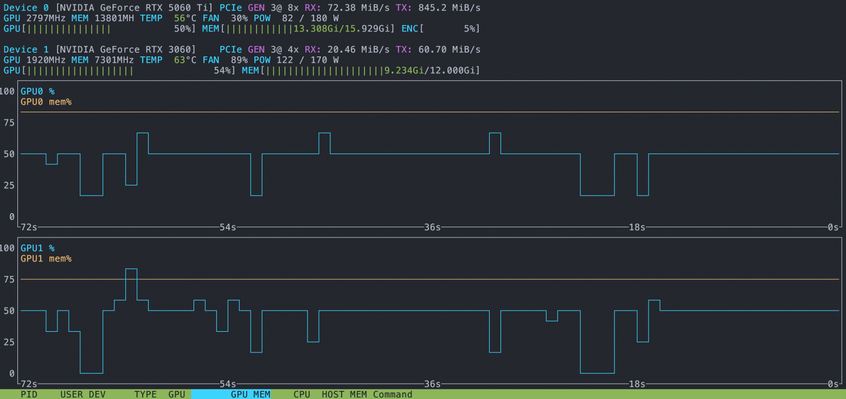This screenshot has width=846, height=399.
Task: Click the '54s' marker on GPU1 graph
Action: (228, 384)
